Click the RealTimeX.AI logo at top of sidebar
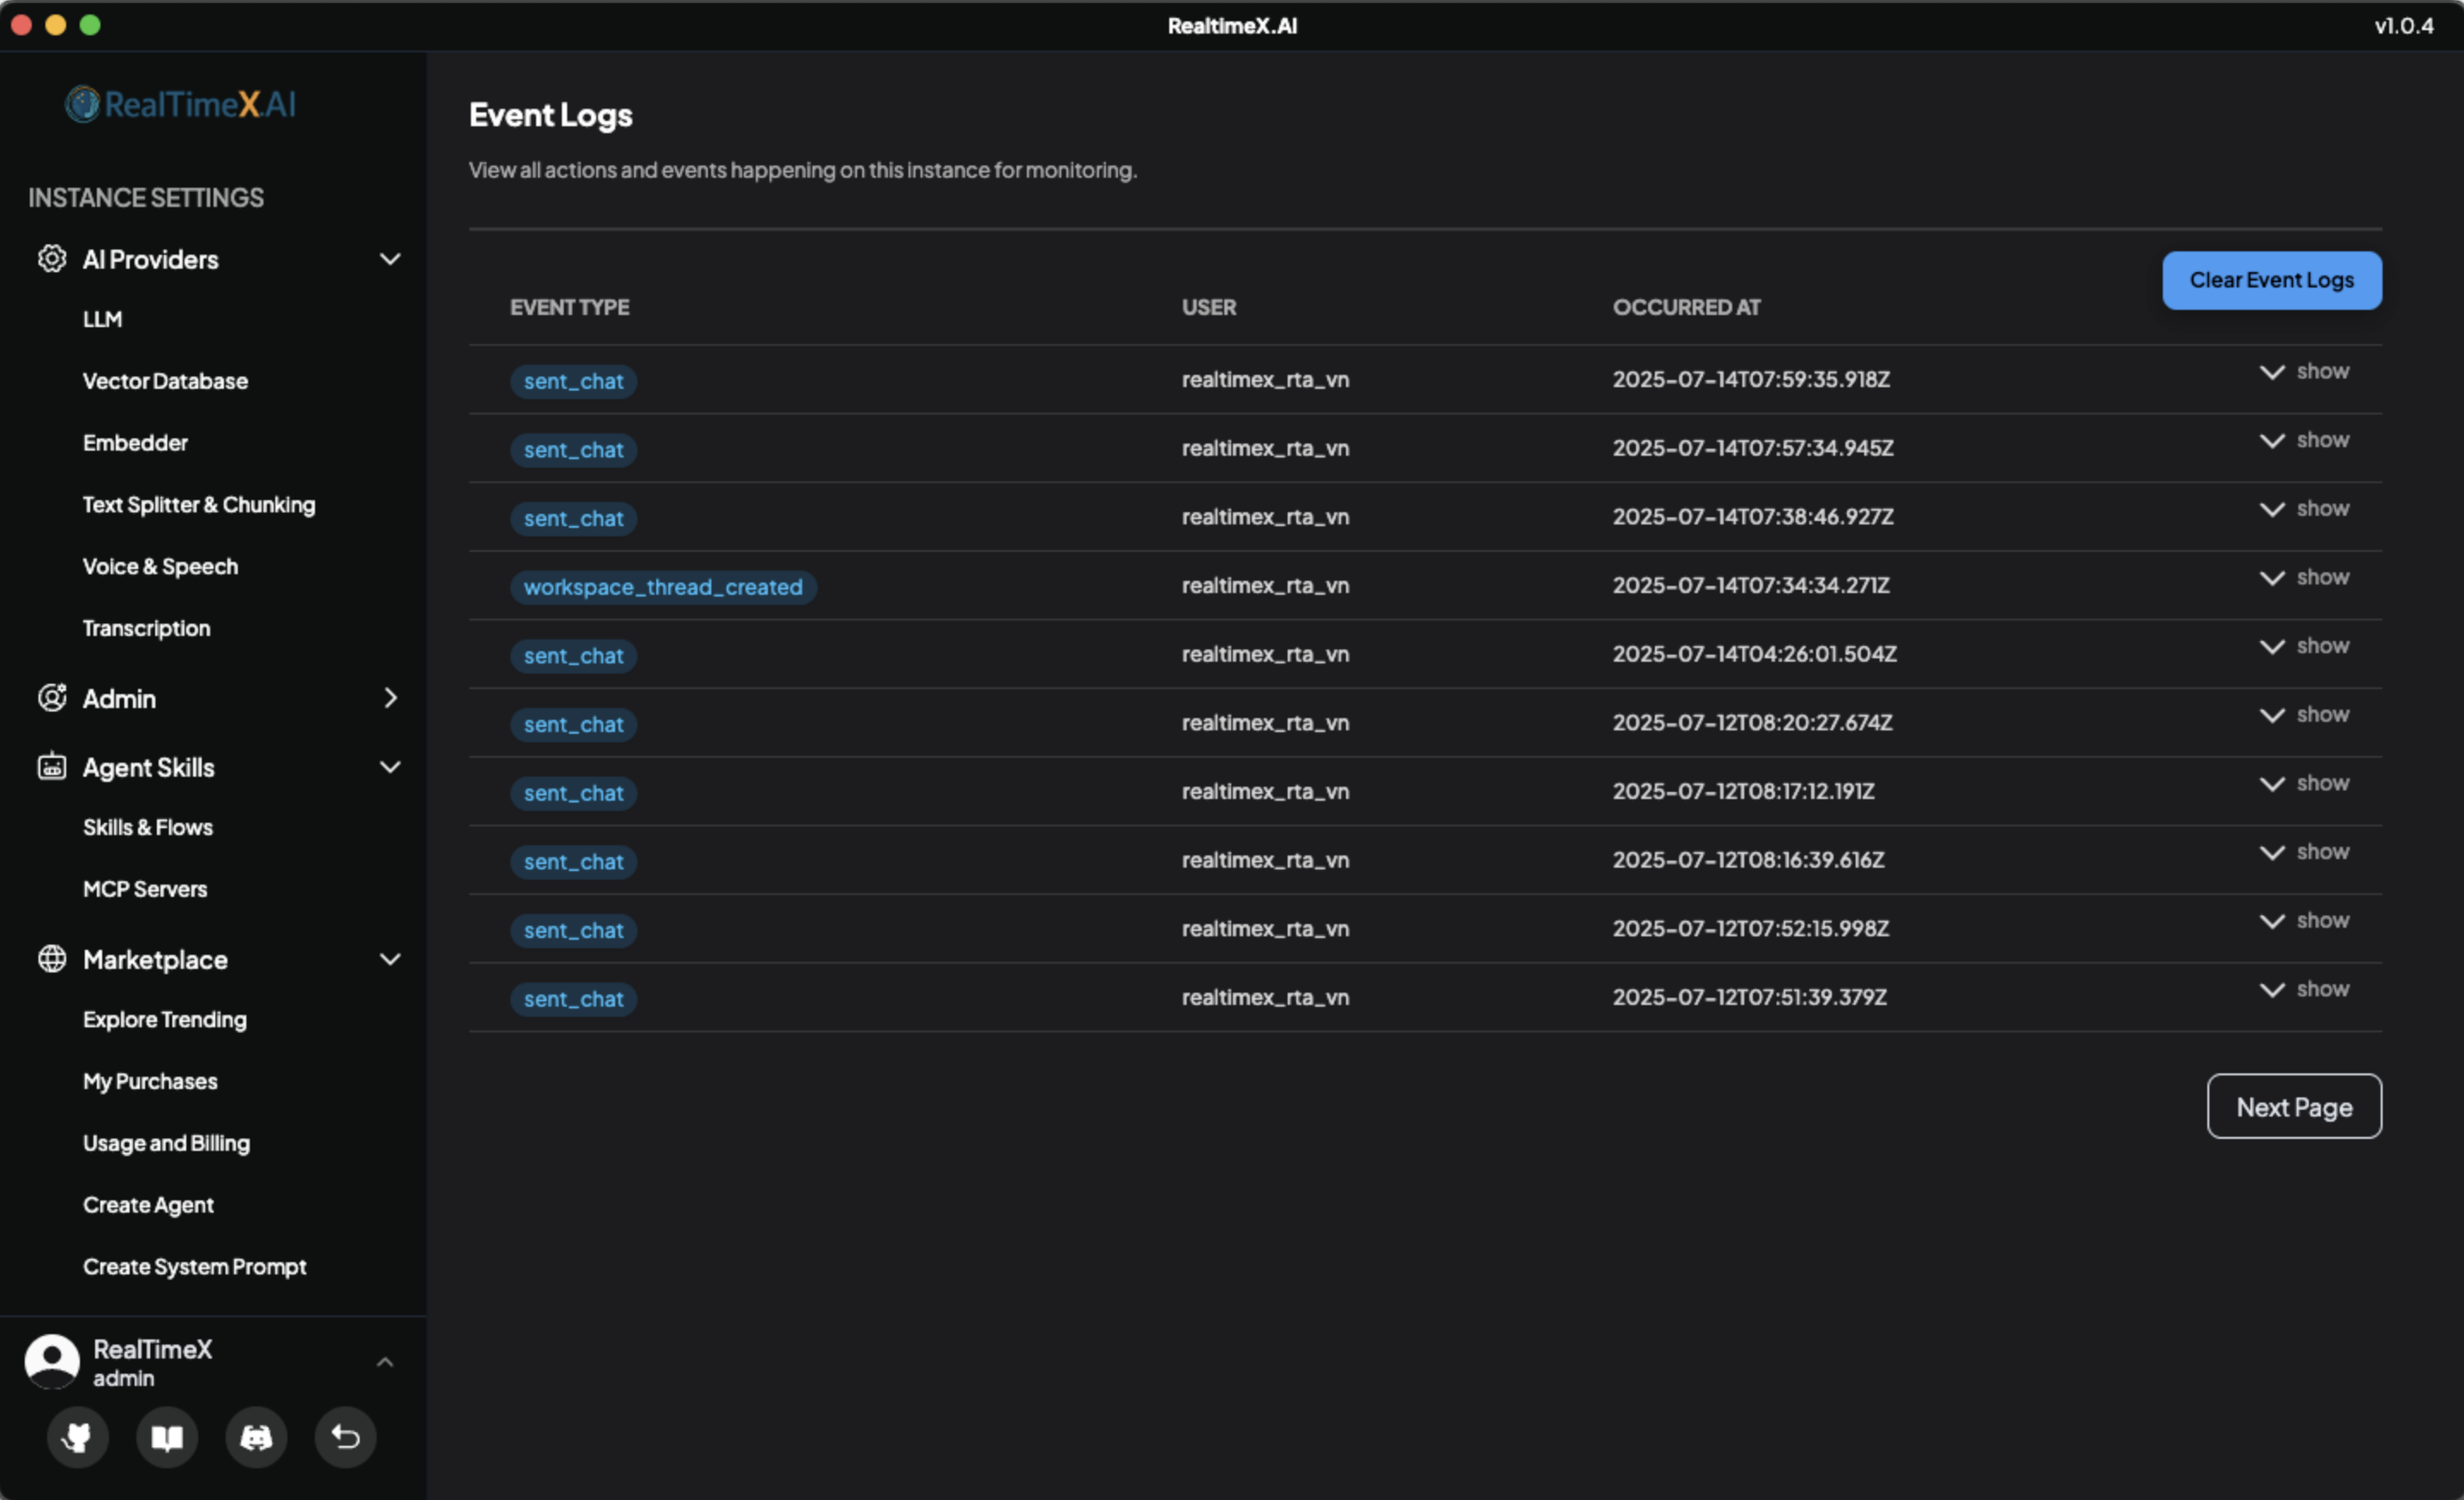 (181, 103)
